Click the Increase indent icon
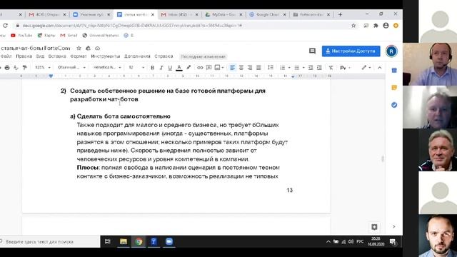Image resolution: width=457 pixels, height=257 pixels. (319, 68)
